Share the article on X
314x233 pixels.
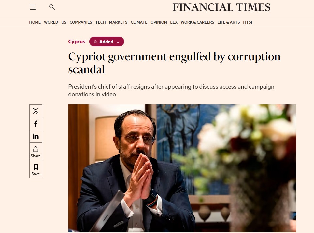pos(36,111)
